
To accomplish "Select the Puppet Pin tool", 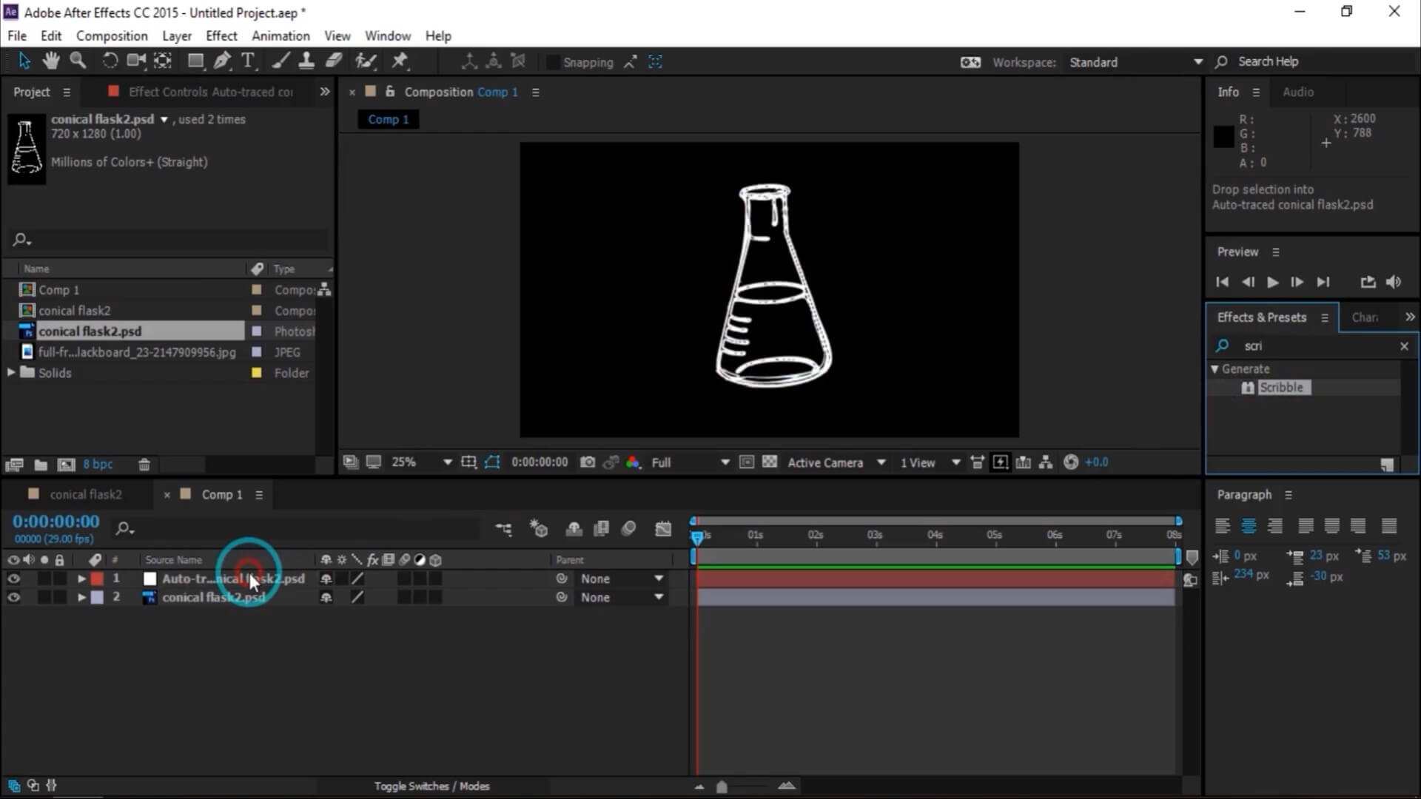I will [400, 61].
